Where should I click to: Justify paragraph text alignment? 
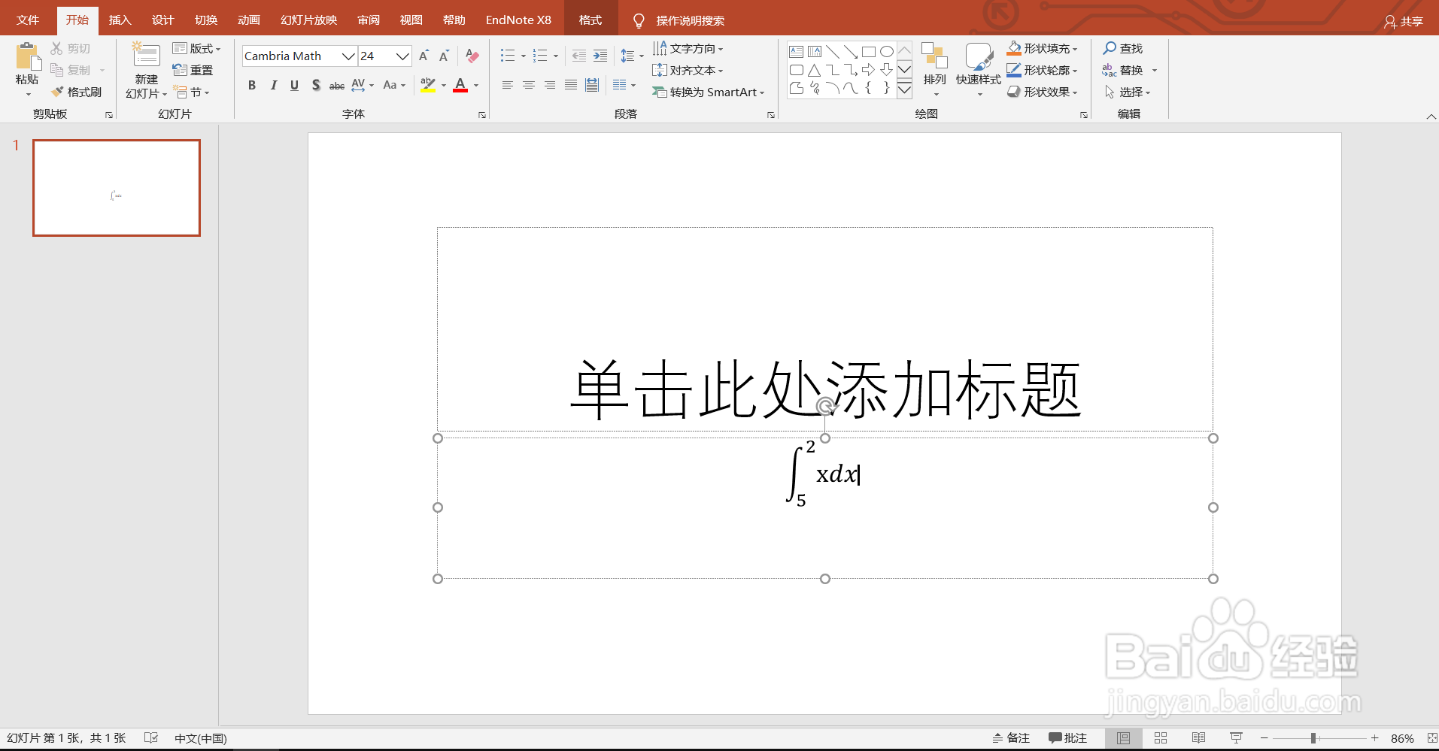pos(571,85)
